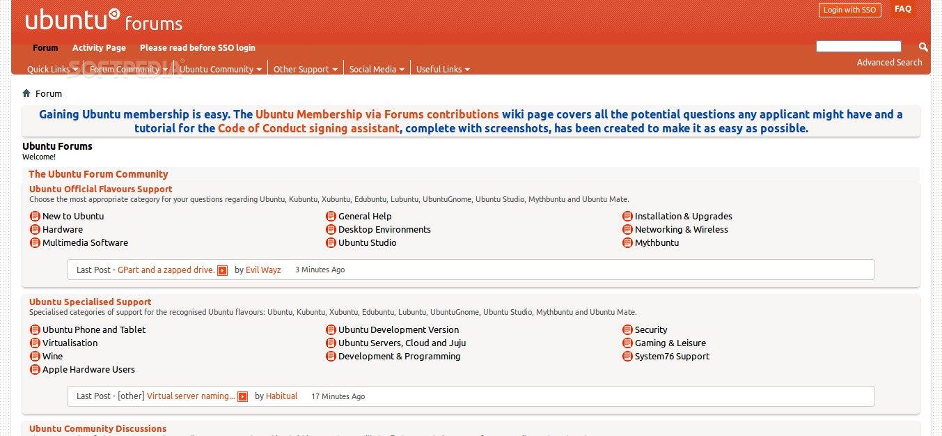942x436 pixels.
Task: Open Ubuntu Specialised Support category
Action: pyautogui.click(x=91, y=302)
